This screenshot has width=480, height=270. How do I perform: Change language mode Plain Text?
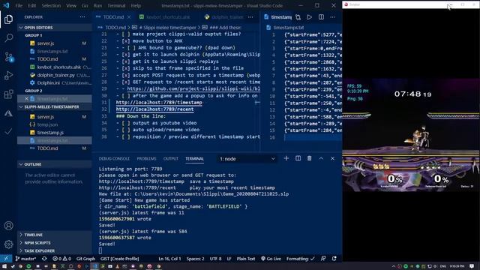[245, 259]
